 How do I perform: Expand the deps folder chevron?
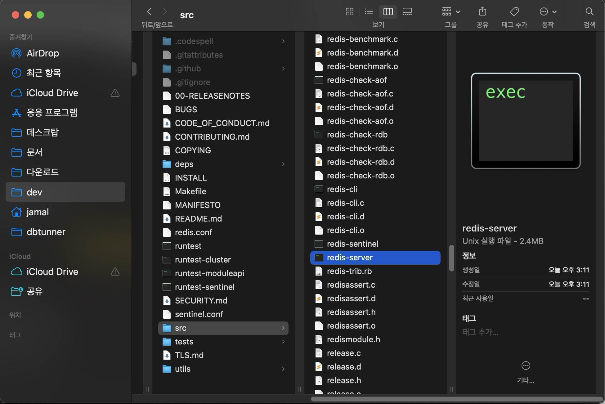283,164
